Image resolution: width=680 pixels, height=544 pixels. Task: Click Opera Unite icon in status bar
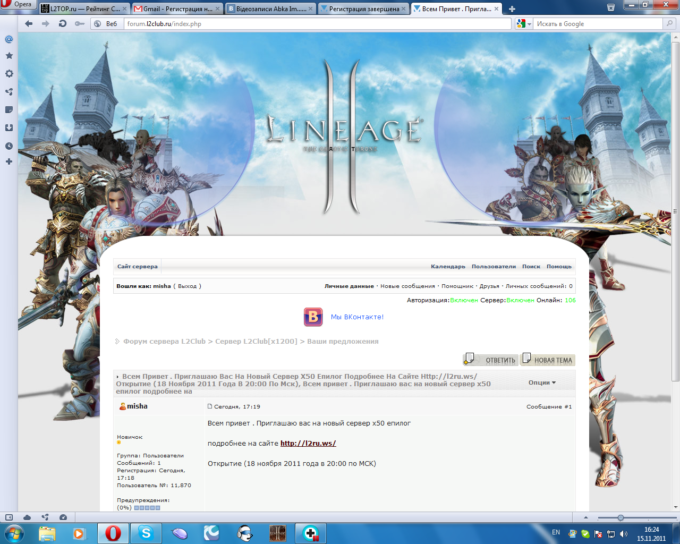(45, 517)
